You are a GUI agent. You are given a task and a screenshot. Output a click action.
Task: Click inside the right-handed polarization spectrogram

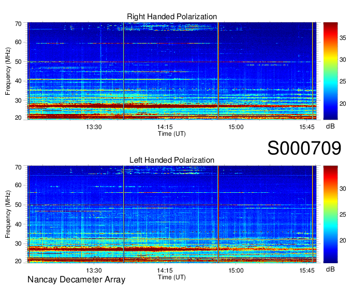(x=172, y=71)
